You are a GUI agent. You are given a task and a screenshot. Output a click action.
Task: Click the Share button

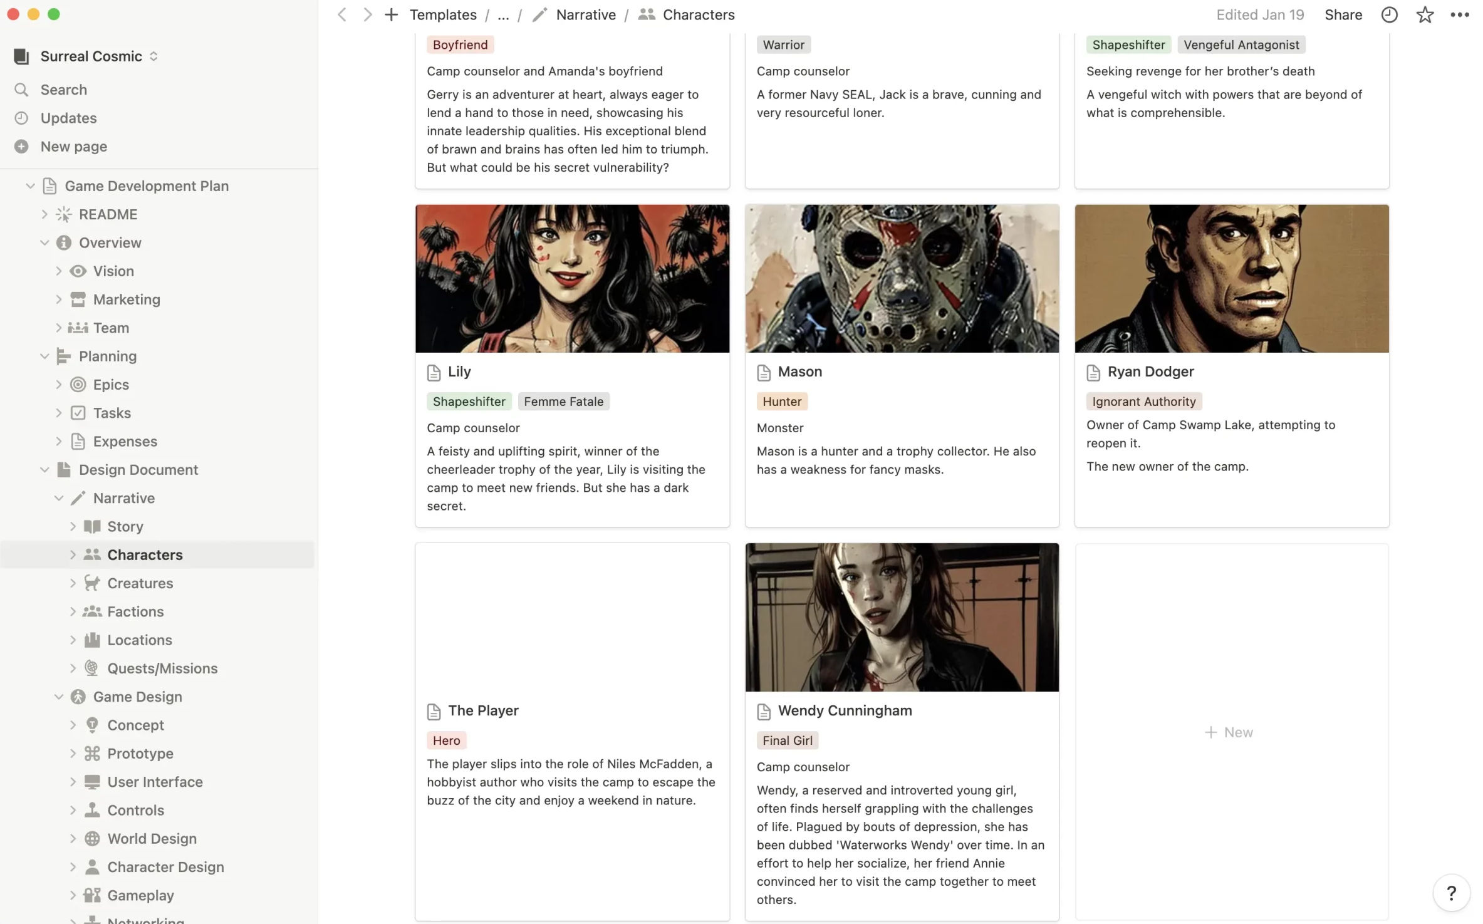[1343, 15]
